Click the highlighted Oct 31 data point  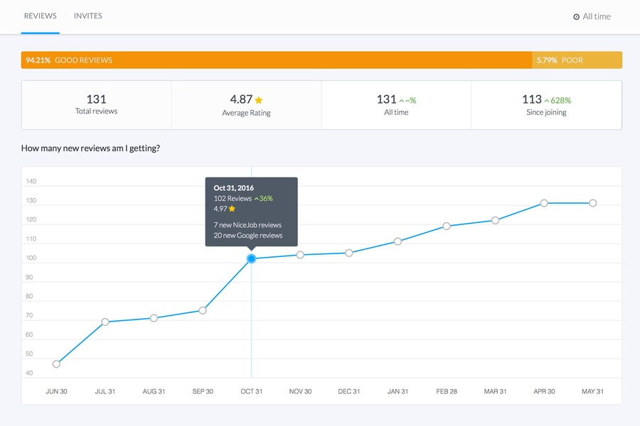tap(252, 258)
